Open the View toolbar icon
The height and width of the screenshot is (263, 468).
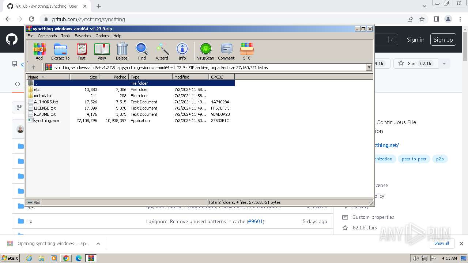(x=102, y=51)
